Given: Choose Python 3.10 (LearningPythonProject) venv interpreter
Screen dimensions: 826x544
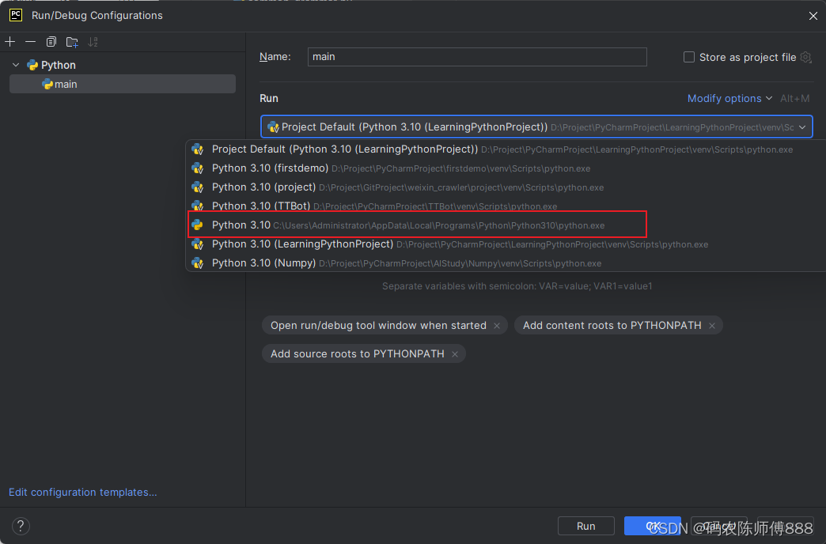Looking at the screenshot, I should tap(506, 244).
